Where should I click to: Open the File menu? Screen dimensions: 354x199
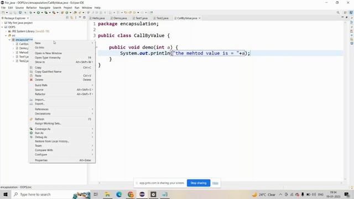[3, 8]
